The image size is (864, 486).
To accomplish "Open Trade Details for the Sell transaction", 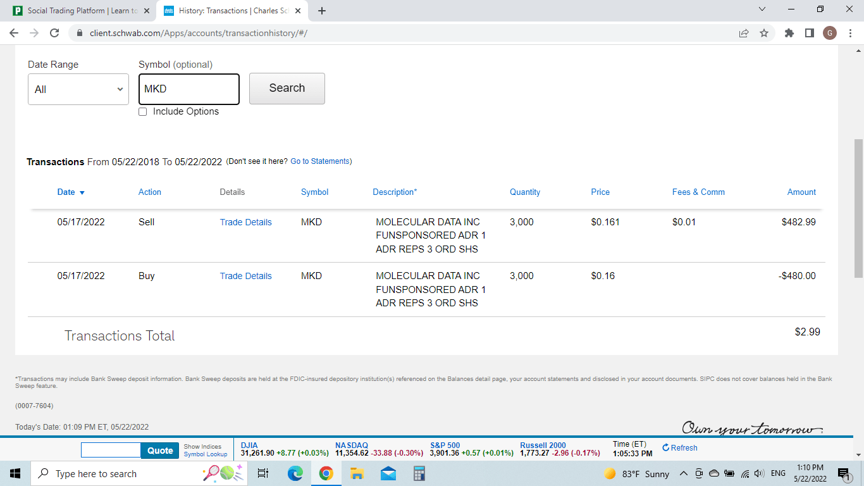I will point(246,222).
